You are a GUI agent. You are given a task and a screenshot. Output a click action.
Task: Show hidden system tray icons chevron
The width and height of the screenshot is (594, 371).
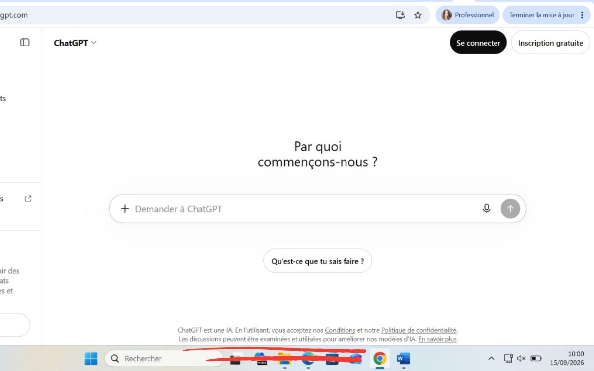[x=491, y=358]
